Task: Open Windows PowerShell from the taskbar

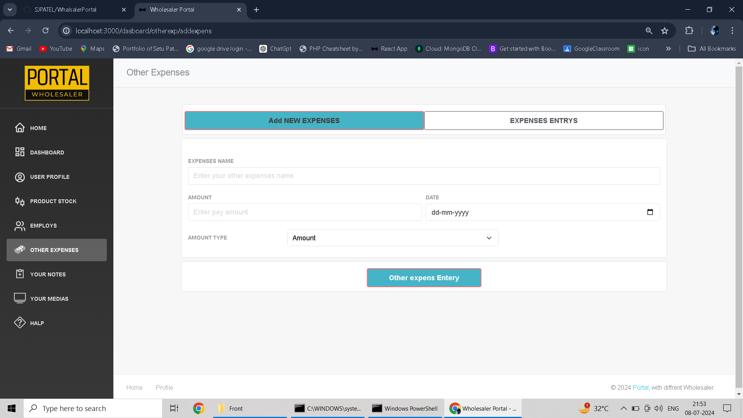Action: [405, 408]
